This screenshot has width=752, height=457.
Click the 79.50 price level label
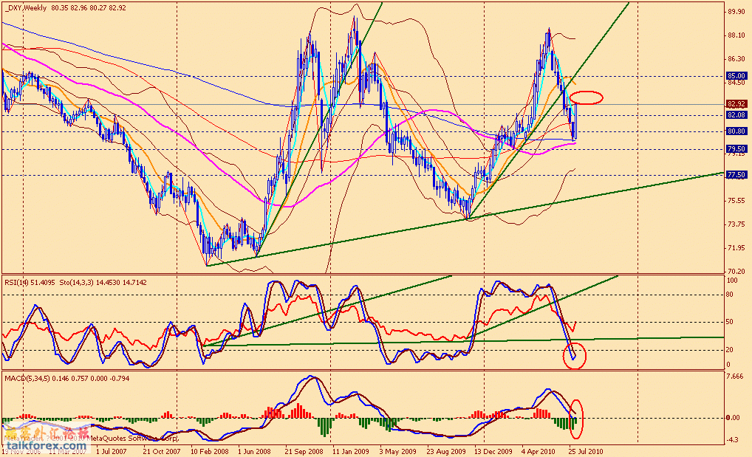click(x=736, y=148)
